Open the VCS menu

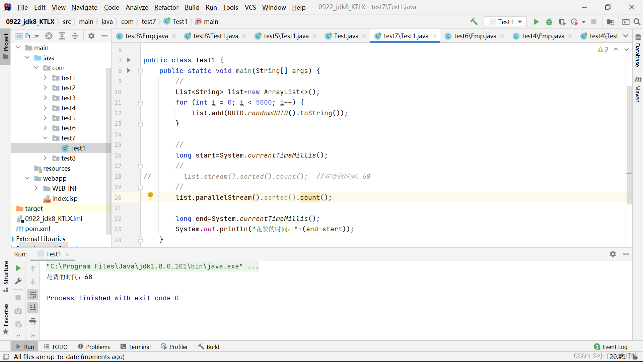[250, 7]
